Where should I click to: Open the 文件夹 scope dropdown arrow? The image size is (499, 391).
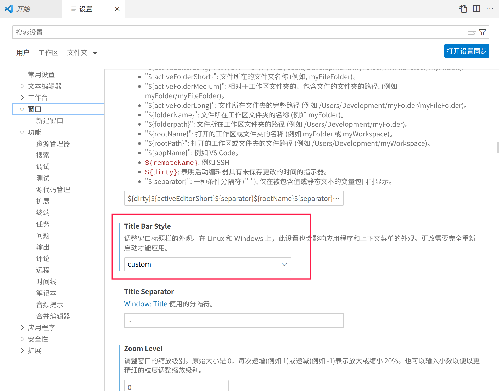point(95,53)
